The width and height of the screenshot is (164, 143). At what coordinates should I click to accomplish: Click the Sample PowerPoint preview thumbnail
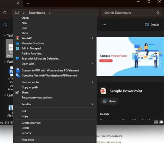click(x=130, y=57)
